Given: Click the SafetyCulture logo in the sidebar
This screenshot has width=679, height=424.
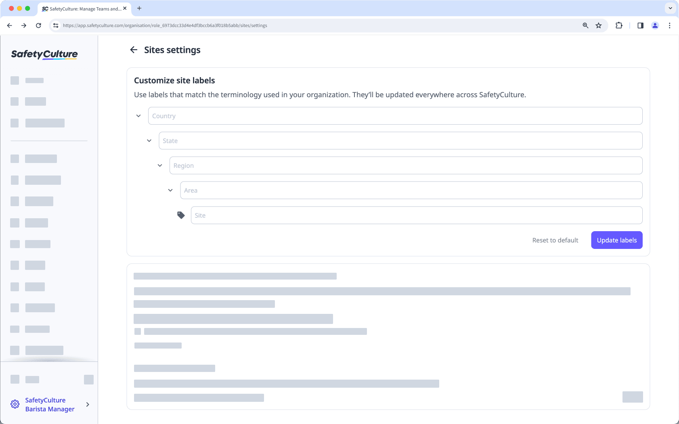Looking at the screenshot, I should 44,54.
